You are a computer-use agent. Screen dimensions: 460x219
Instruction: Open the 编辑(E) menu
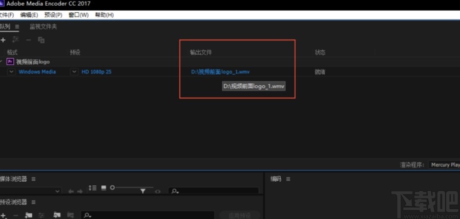(x=29, y=15)
